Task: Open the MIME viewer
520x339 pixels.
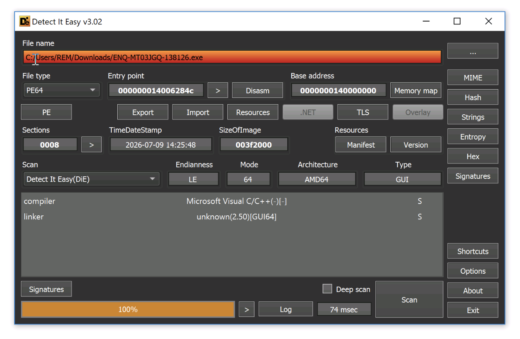Action: point(473,78)
